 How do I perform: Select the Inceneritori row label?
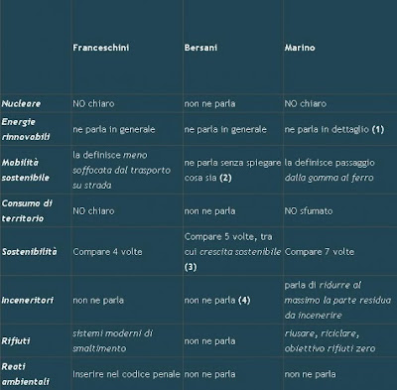28,300
